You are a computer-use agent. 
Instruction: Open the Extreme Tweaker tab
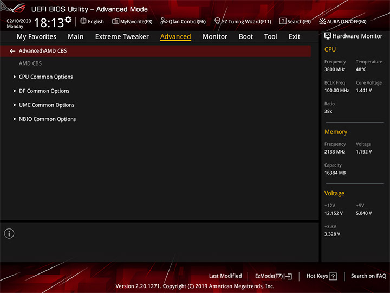point(122,37)
